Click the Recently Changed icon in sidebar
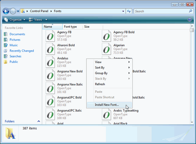The height and width of the screenshot is (144, 196). pos(6,51)
